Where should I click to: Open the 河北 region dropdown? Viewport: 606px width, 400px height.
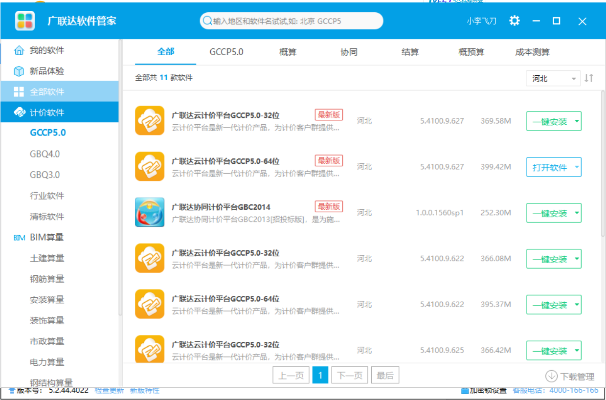pyautogui.click(x=554, y=78)
